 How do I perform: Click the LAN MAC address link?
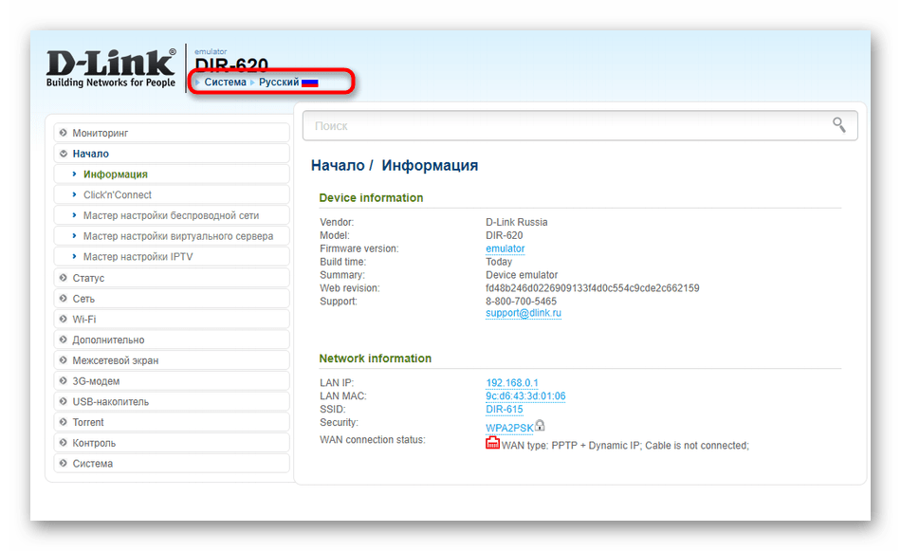tap(525, 395)
